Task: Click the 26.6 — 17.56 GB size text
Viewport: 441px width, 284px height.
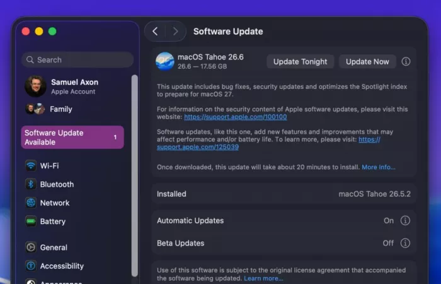Action: click(202, 66)
